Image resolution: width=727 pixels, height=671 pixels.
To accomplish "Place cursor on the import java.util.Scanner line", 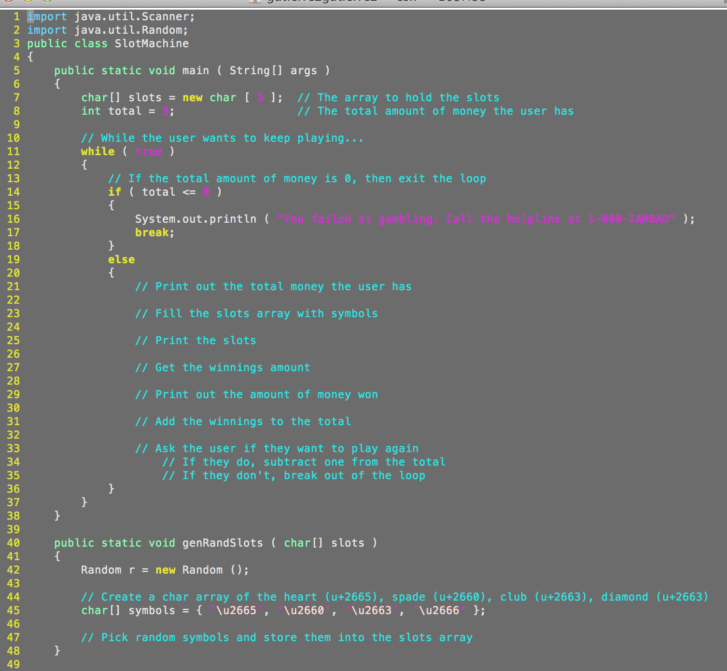I will 111,16.
